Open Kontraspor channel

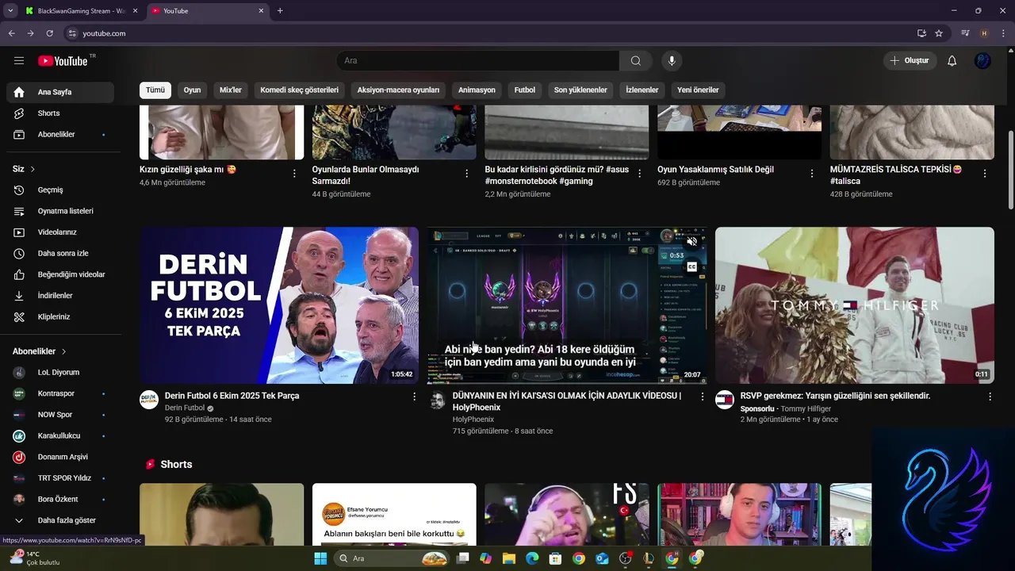point(60,393)
